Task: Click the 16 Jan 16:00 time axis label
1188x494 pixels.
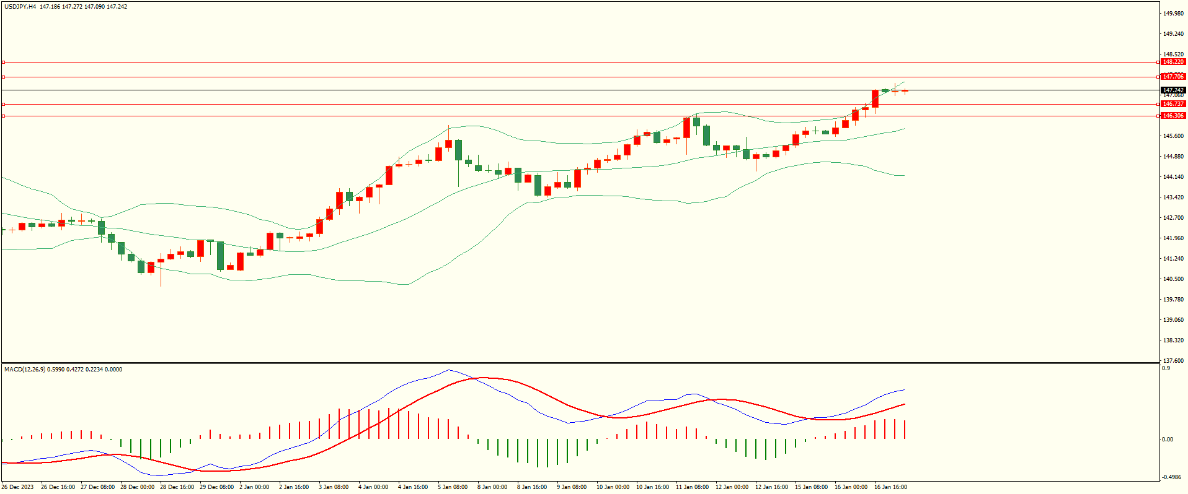Action: click(x=890, y=487)
